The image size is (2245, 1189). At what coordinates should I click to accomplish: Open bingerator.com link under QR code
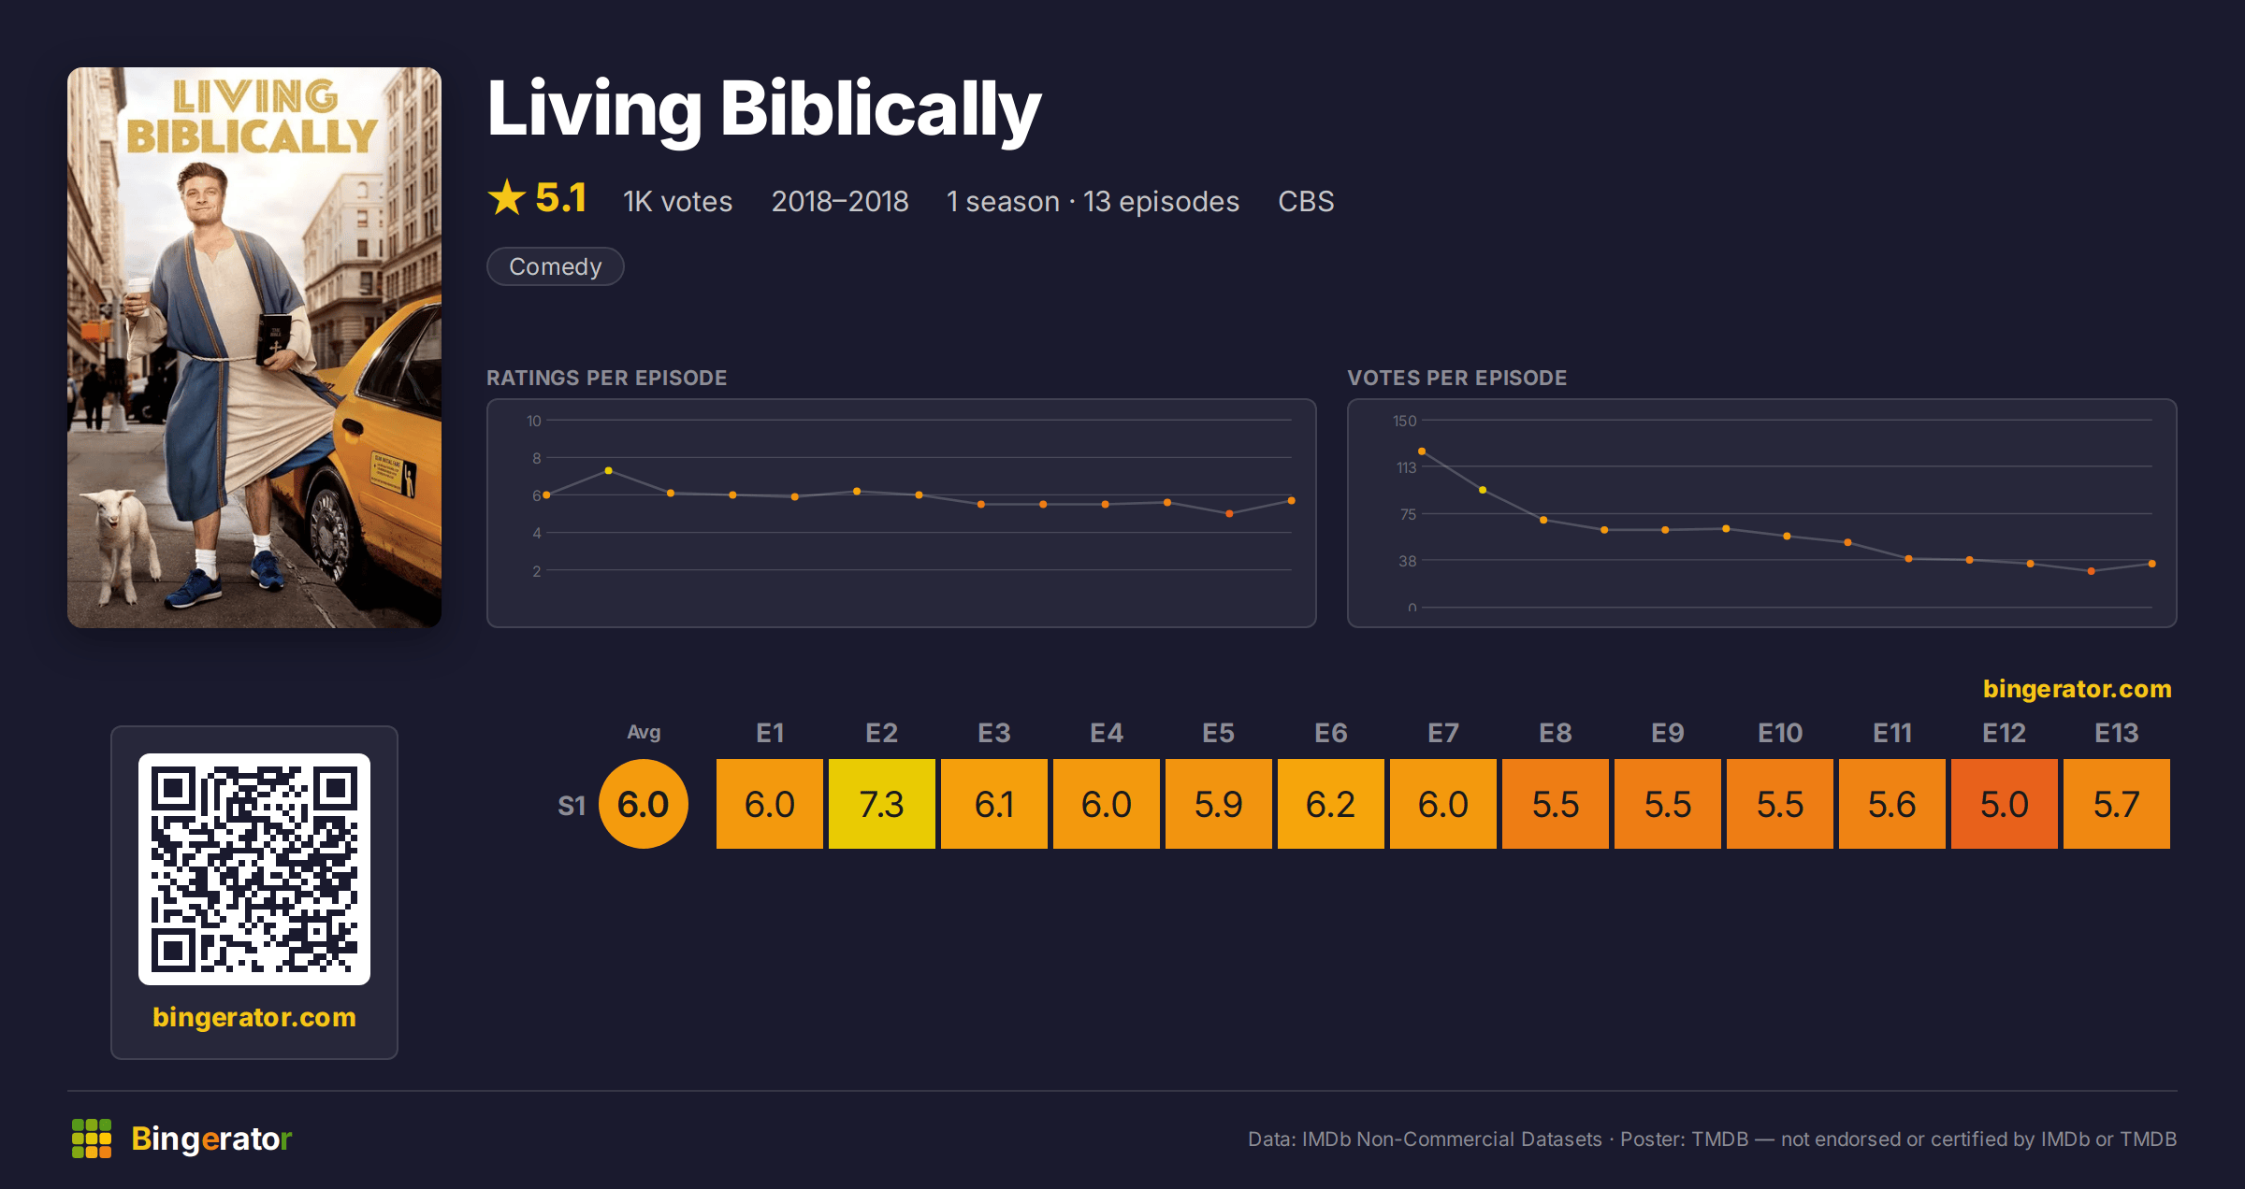254,1017
